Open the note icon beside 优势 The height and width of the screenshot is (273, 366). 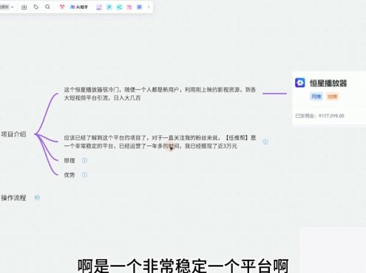coord(84,175)
